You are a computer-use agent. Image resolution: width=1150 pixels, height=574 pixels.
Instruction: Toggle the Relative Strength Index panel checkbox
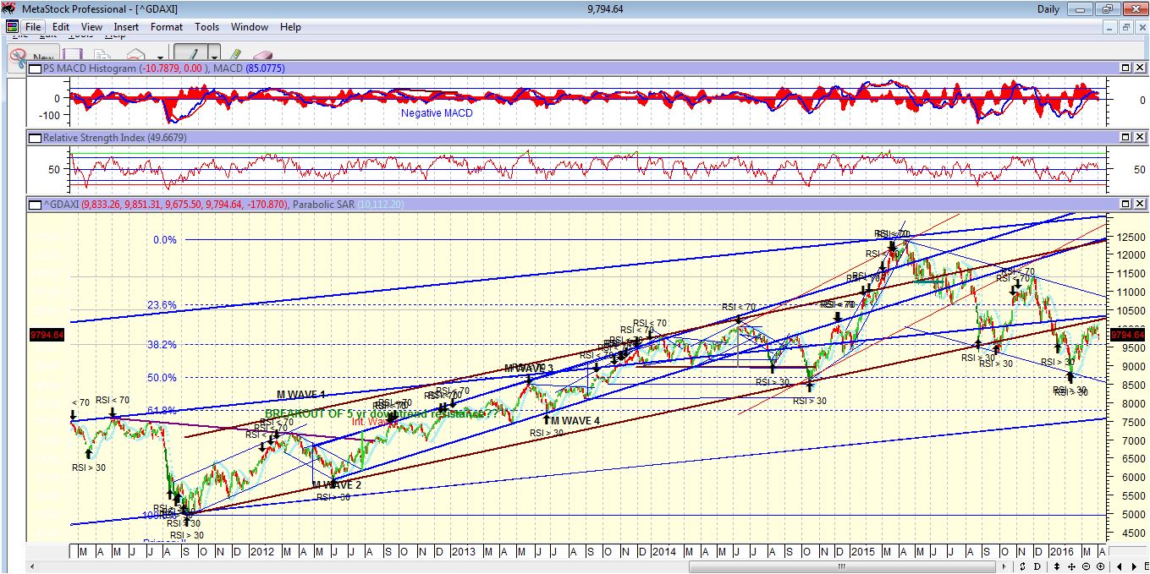tap(34, 136)
